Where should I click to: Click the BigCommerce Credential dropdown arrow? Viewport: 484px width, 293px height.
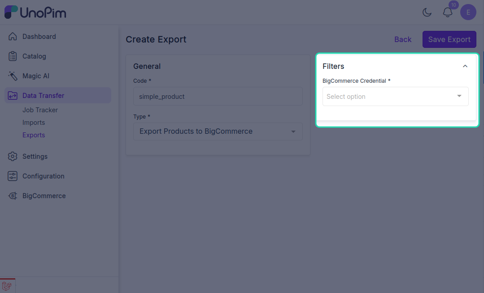pos(459,96)
